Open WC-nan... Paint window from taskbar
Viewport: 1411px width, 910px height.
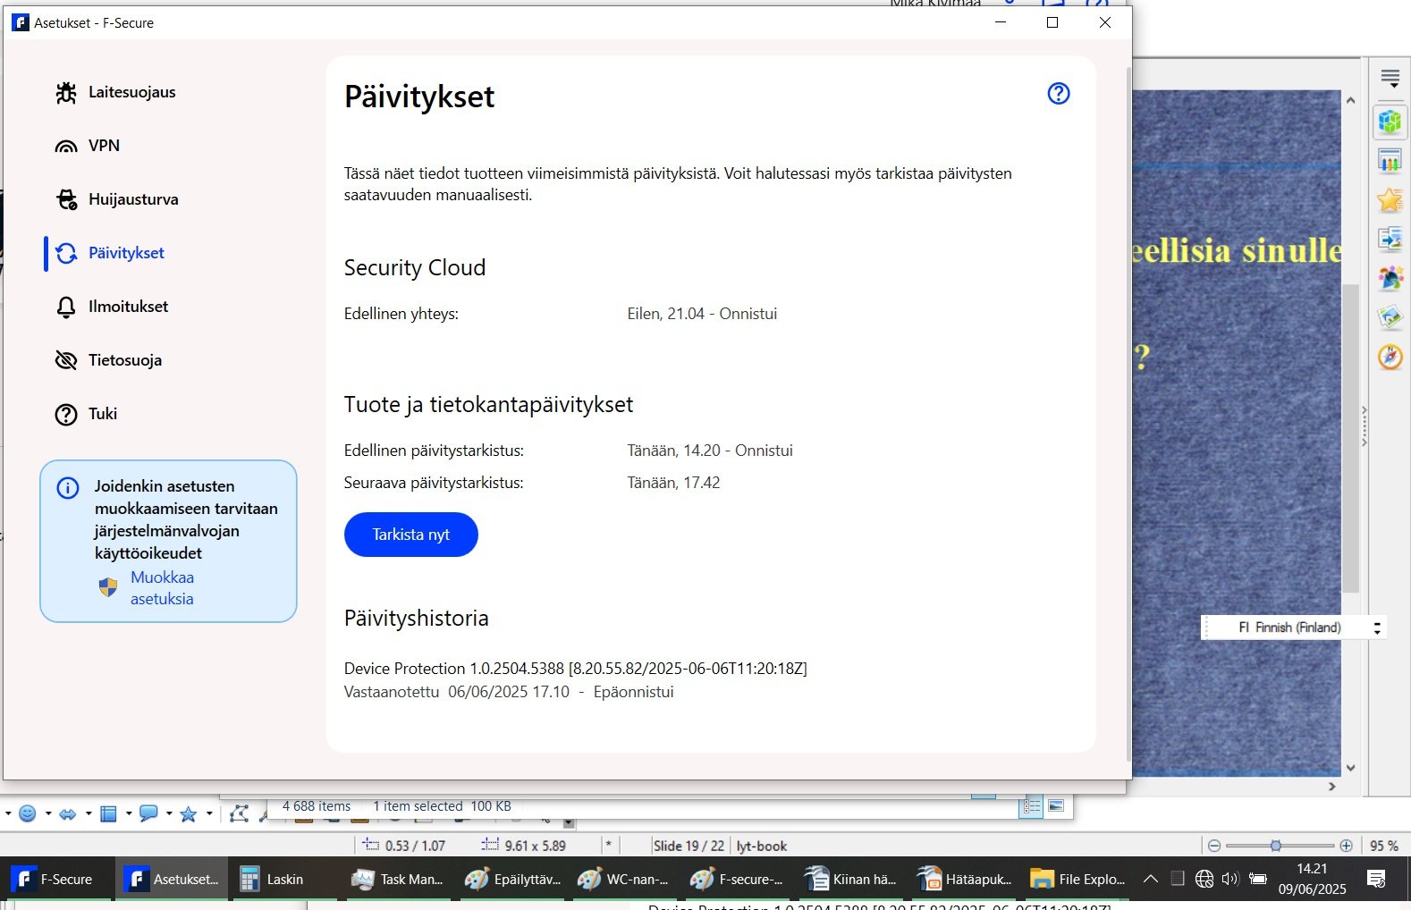624,880
